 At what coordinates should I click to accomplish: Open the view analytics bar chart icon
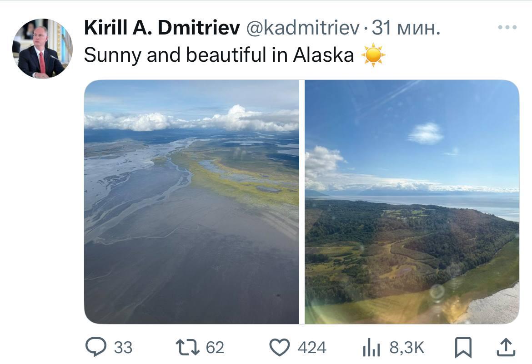click(x=371, y=348)
